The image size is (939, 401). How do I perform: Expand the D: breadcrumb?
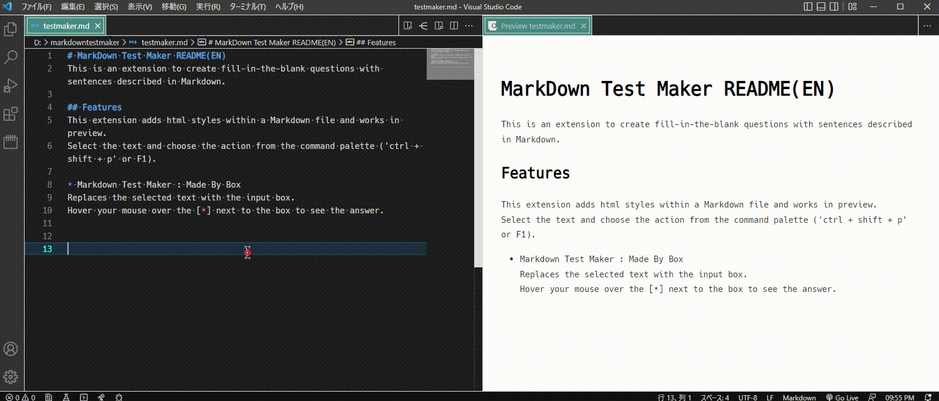[38, 42]
